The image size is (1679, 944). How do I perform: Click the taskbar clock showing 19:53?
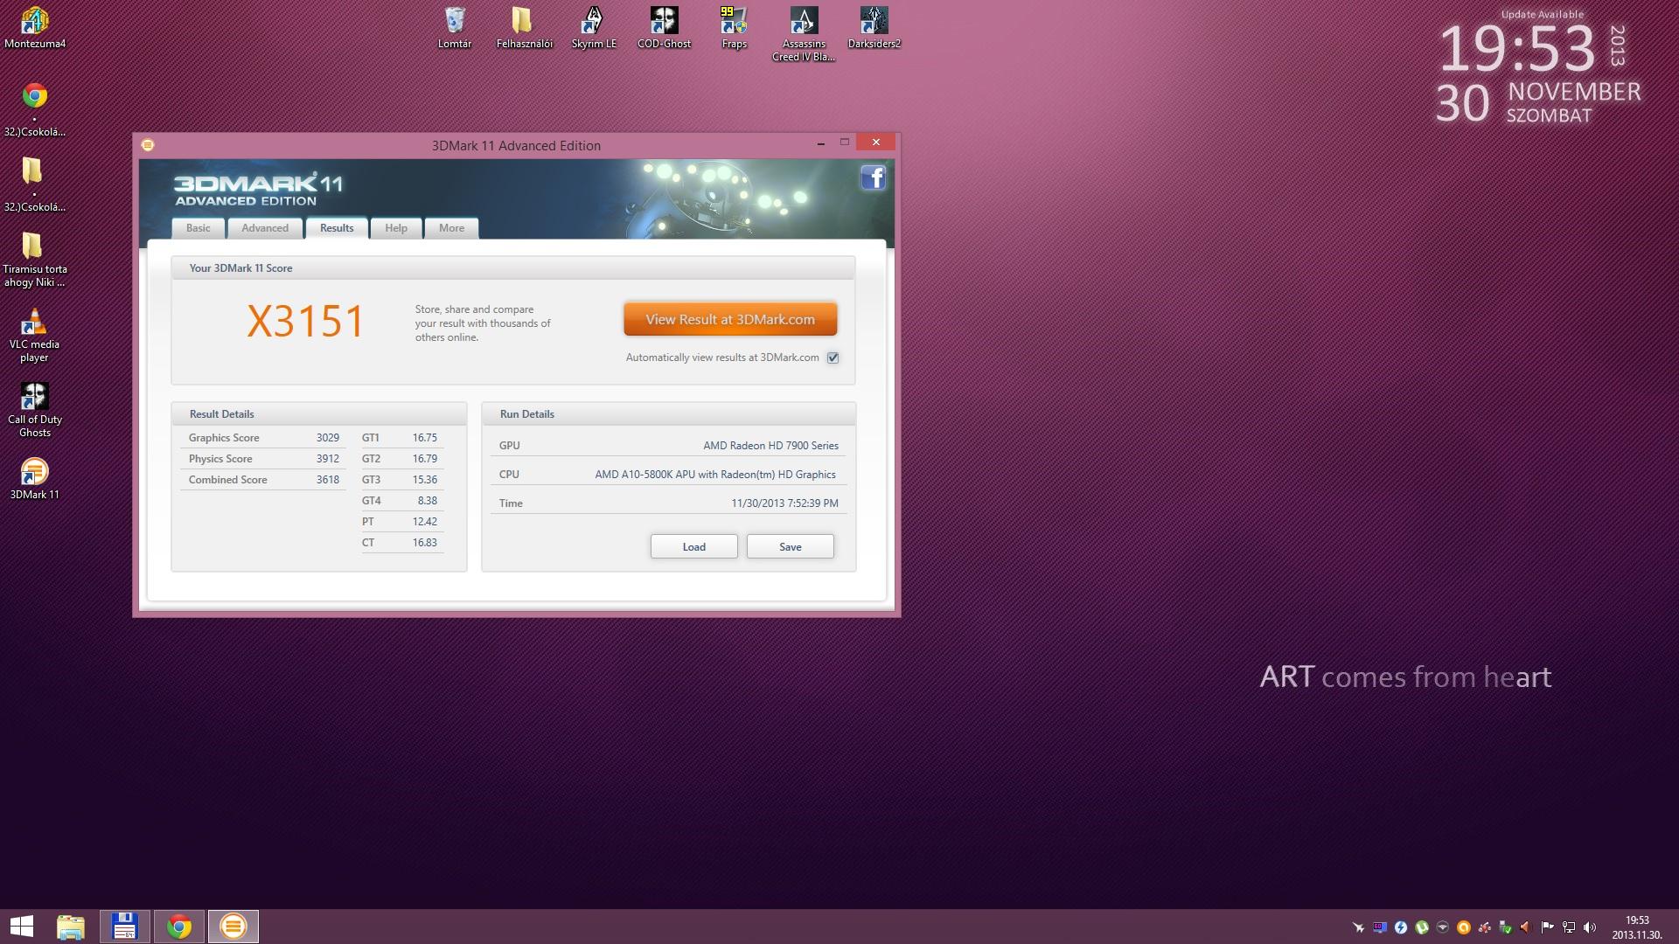pyautogui.click(x=1636, y=927)
